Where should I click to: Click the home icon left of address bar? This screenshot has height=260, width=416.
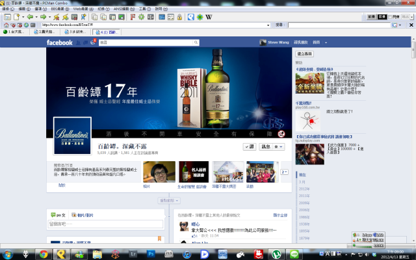click(x=6, y=25)
